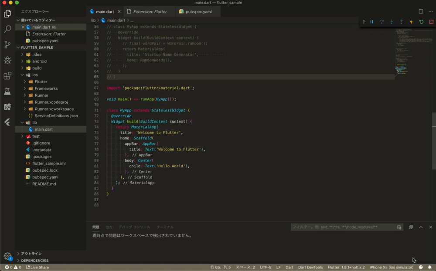Viewport: 436px width, 271px height.
Task: Maximize the bottom panel with chevron
Action: (x=421, y=227)
